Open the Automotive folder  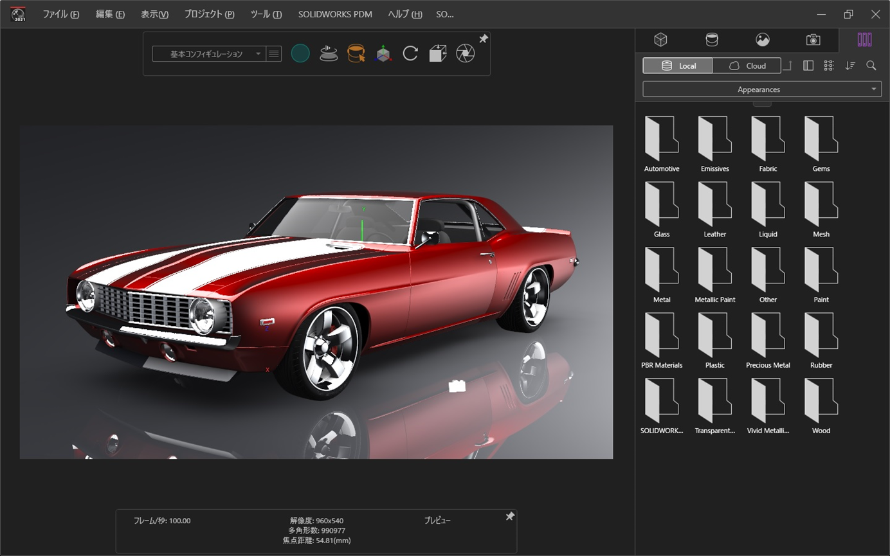[x=662, y=144]
